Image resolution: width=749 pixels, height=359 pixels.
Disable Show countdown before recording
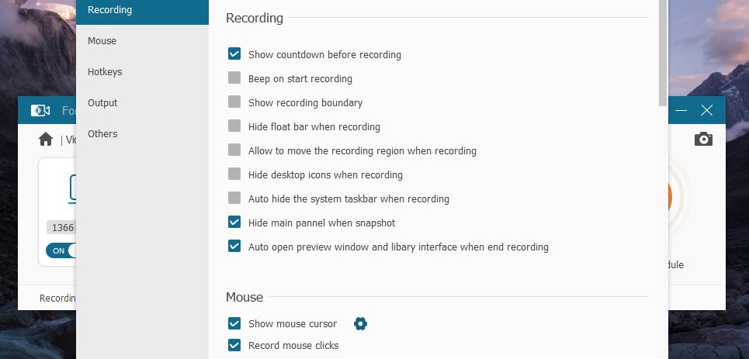[234, 54]
